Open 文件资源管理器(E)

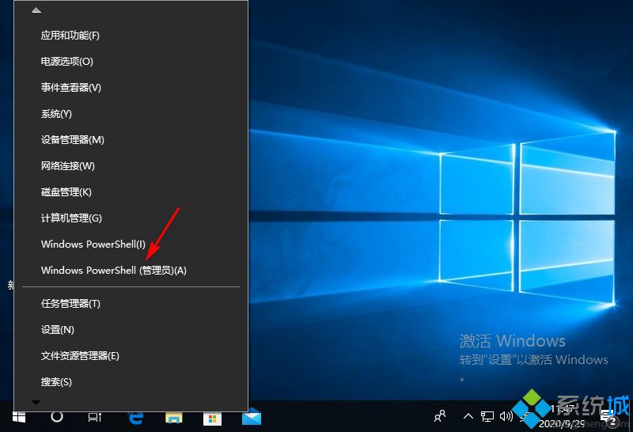click(131, 356)
